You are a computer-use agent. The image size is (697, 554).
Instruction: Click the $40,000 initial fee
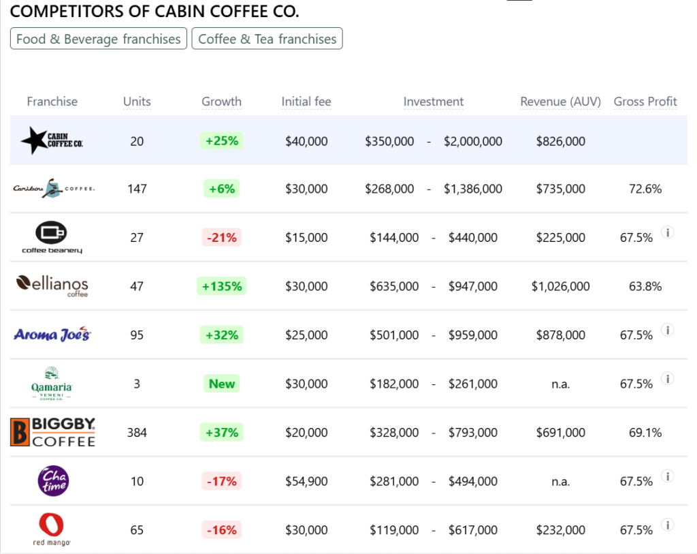pos(306,141)
